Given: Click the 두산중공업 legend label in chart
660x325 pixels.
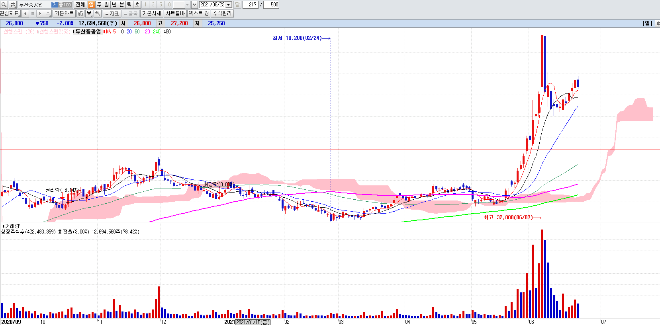Looking at the screenshot, I should (88, 32).
